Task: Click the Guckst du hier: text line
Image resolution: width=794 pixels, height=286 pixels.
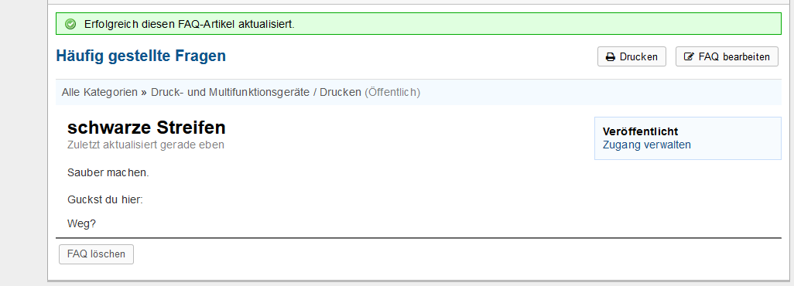Action: [x=105, y=199]
